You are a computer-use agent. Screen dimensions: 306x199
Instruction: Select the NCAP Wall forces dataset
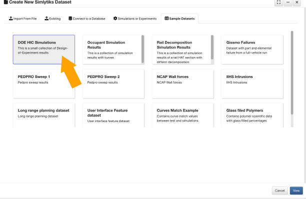click(183, 84)
